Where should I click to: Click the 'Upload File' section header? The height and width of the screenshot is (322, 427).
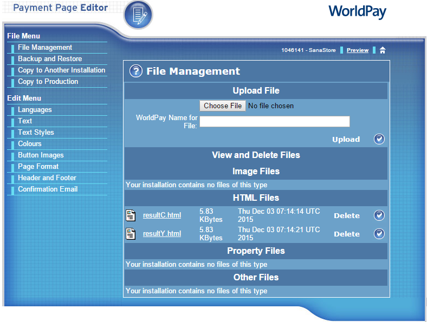[x=256, y=90]
